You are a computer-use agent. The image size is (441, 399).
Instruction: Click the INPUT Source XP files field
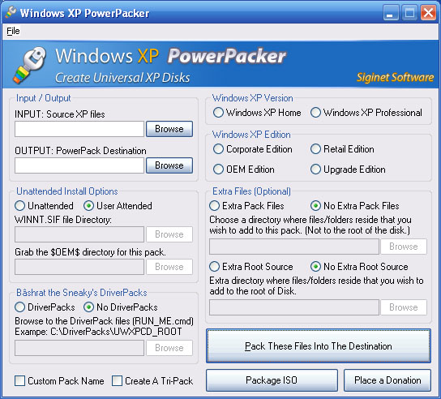pos(79,129)
